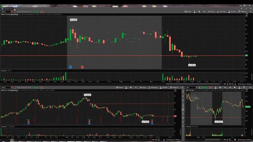Open Style menu on top chart toolbar

[211, 11]
